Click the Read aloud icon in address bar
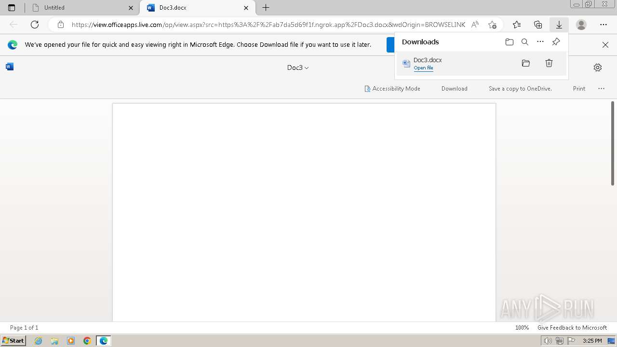 point(475,25)
